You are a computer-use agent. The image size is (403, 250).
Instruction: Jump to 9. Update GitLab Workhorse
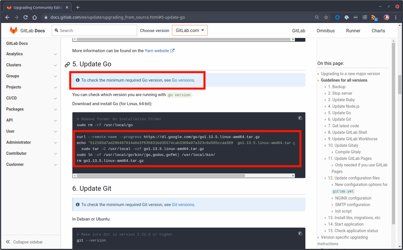tap(353, 139)
